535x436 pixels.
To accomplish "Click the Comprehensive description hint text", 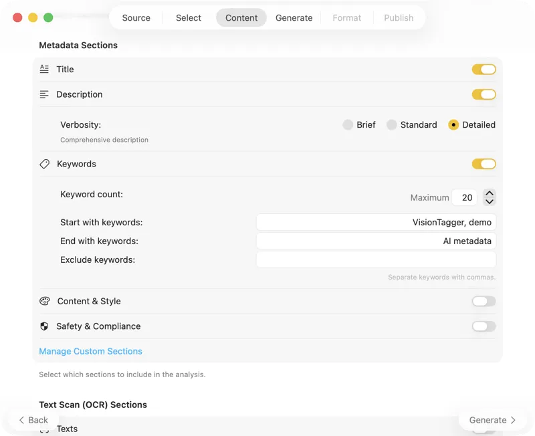I will point(104,140).
